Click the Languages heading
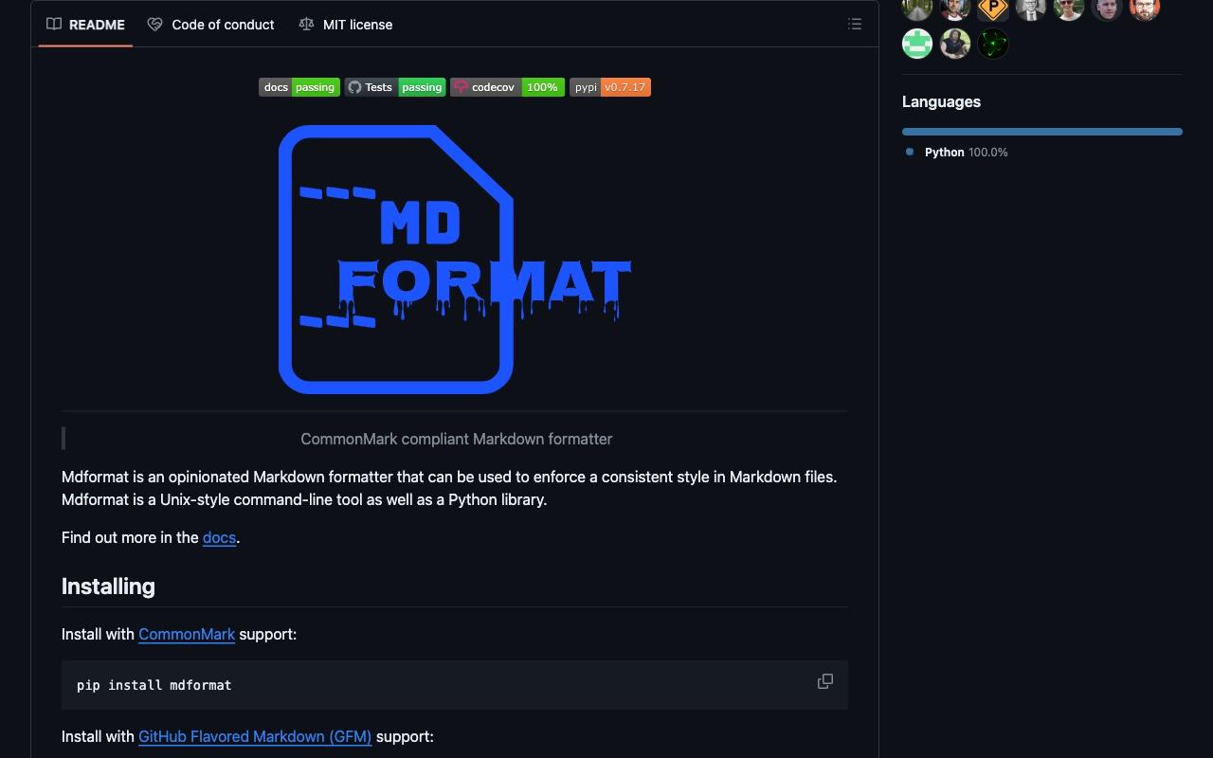 [x=941, y=101]
